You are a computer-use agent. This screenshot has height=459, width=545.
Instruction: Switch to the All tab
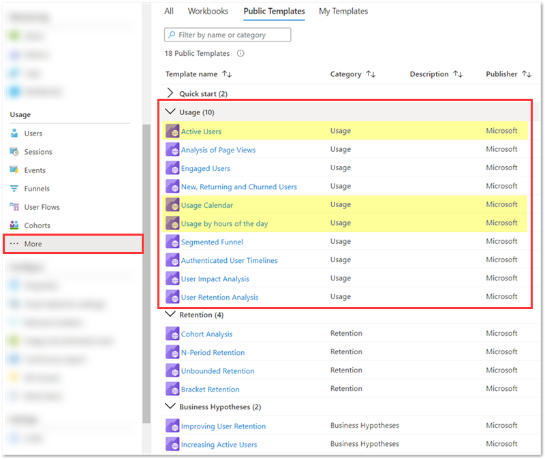click(169, 11)
